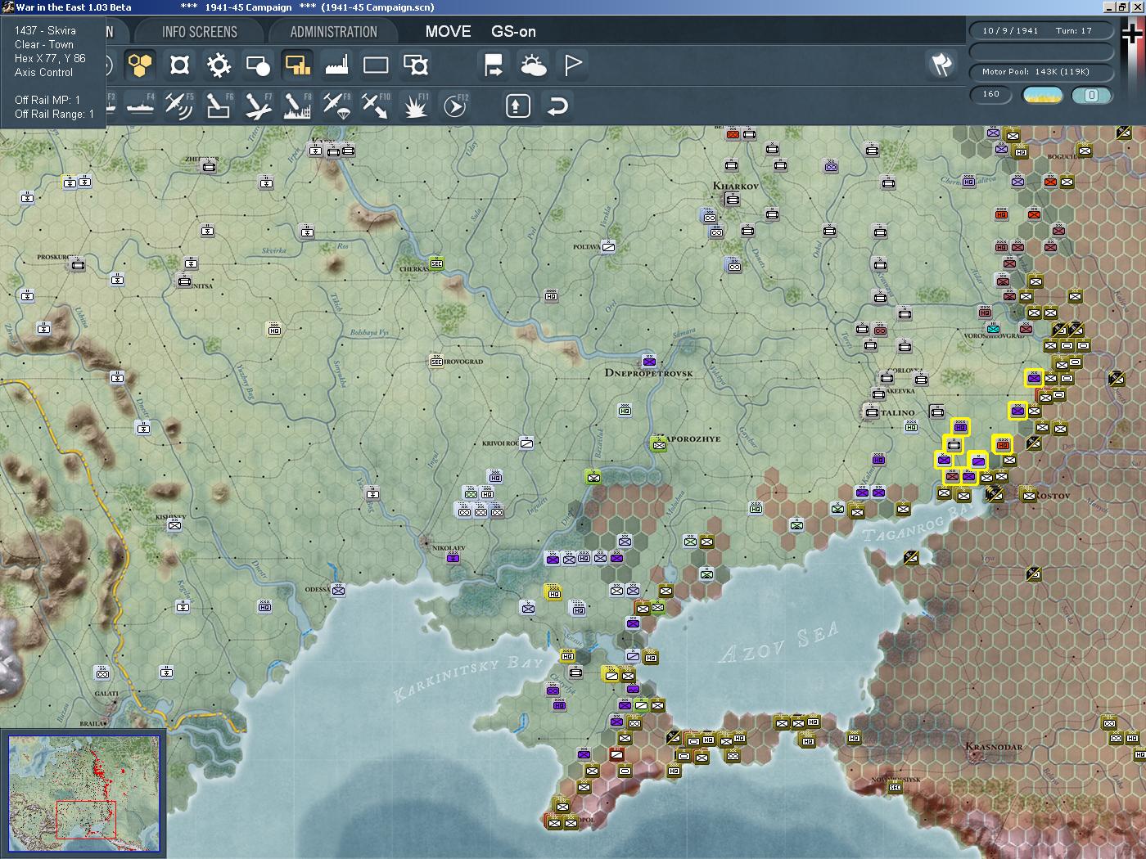Open the ADMINISTRATION tab
This screenshot has height=859, width=1146.
coord(333,32)
